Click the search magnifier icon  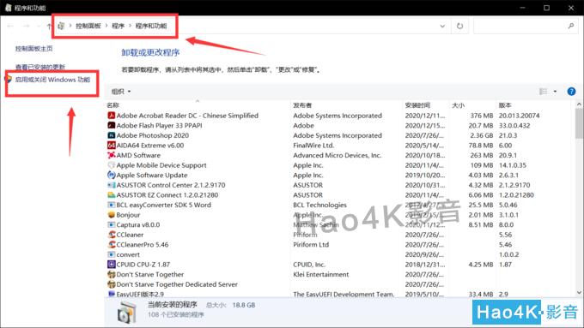point(570,26)
